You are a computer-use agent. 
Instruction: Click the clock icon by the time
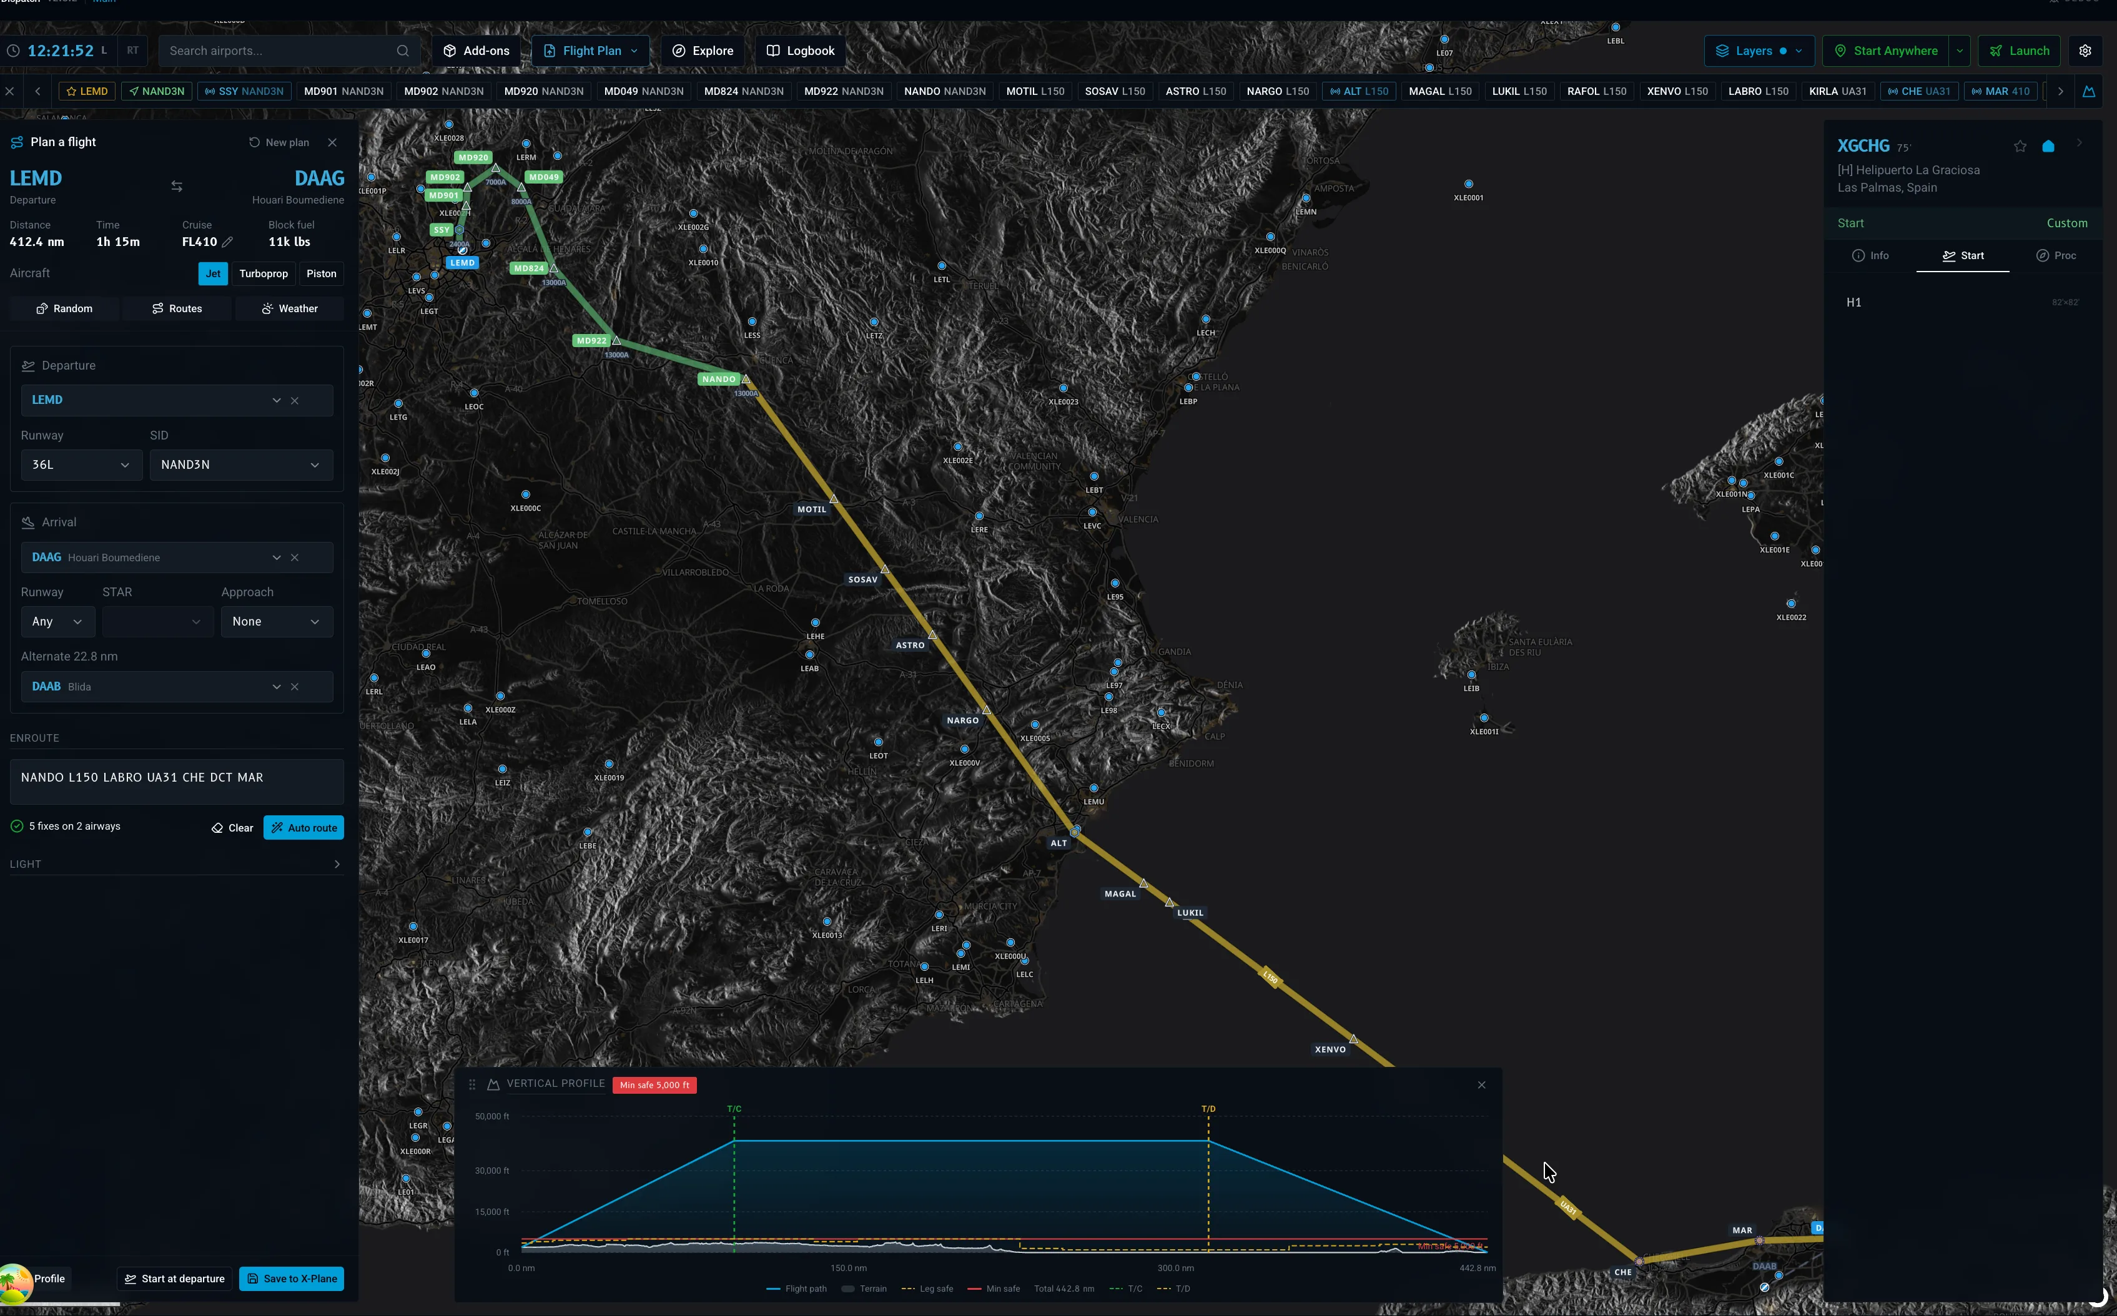pos(13,51)
